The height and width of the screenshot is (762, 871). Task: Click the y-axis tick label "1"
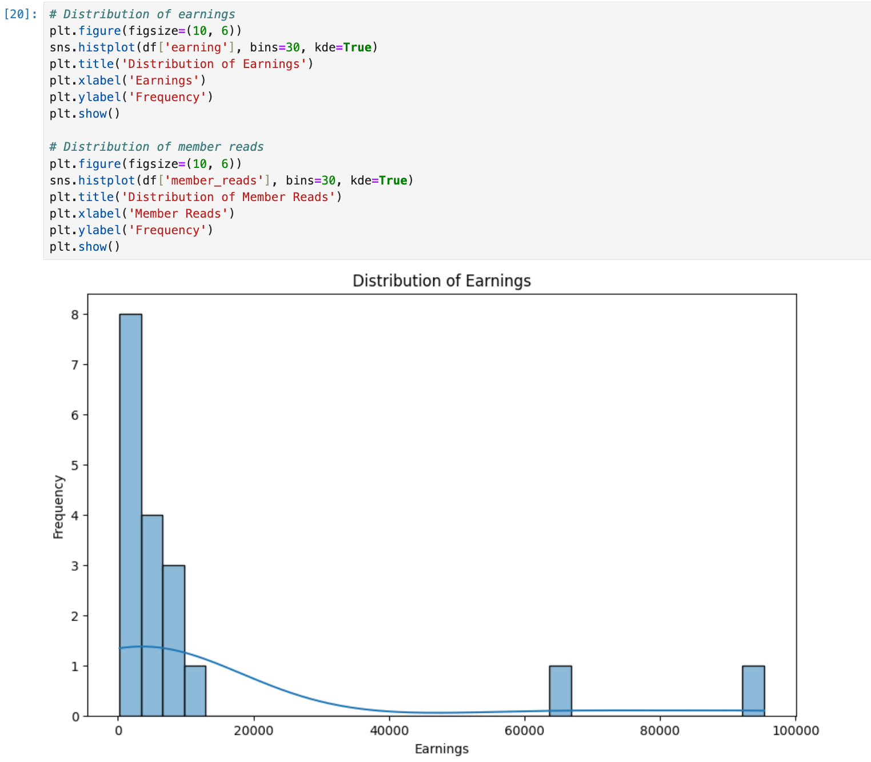75,666
